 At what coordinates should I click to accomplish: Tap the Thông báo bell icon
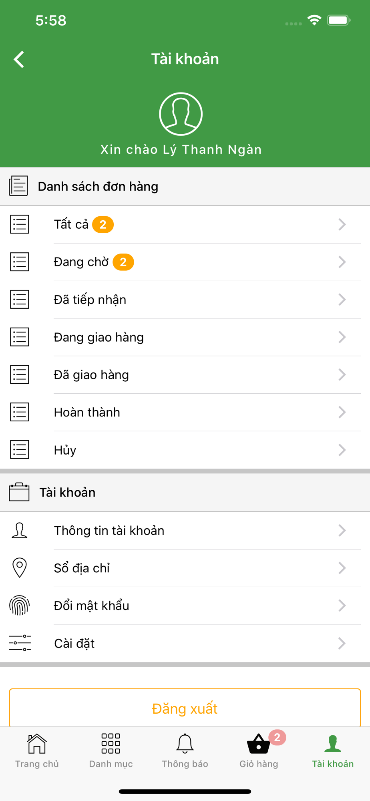tap(185, 744)
